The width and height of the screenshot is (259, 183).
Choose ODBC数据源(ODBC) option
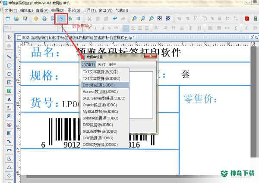pyautogui.click(x=105, y=145)
